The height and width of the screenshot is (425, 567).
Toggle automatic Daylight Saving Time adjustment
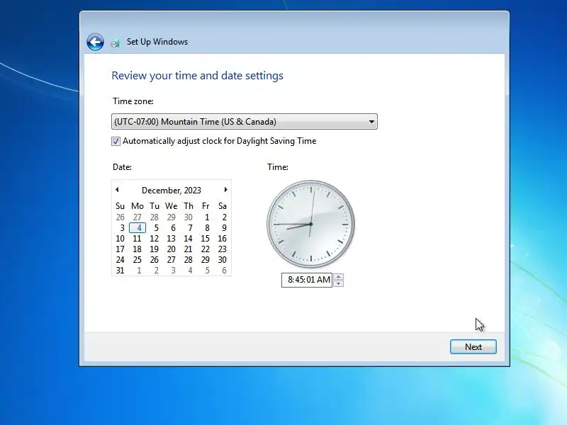click(x=116, y=141)
